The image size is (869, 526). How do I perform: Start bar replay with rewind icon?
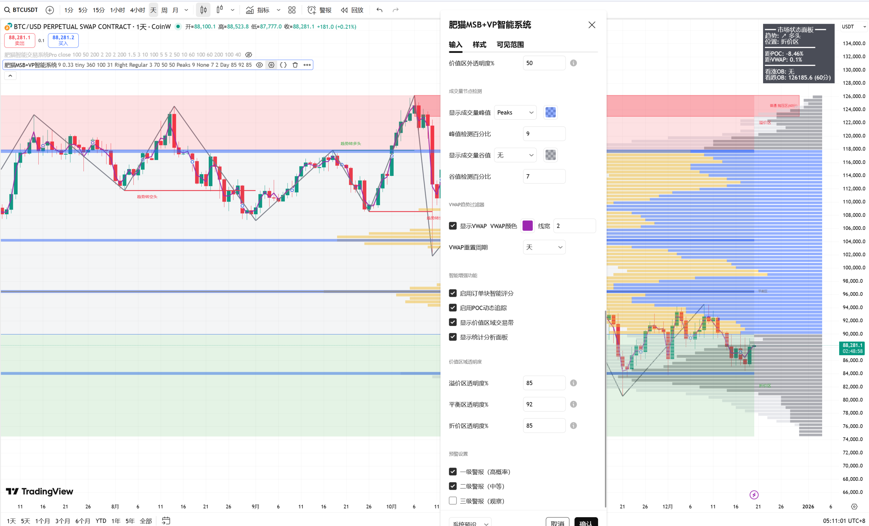click(344, 10)
